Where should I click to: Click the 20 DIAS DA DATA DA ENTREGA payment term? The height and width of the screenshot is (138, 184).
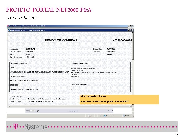[41, 102]
